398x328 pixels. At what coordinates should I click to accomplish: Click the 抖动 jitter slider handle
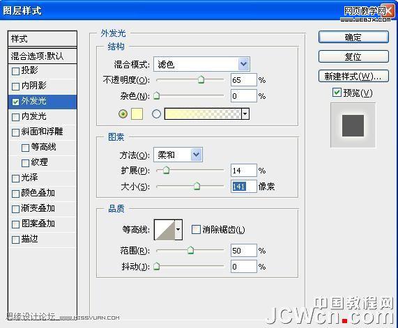(x=157, y=266)
